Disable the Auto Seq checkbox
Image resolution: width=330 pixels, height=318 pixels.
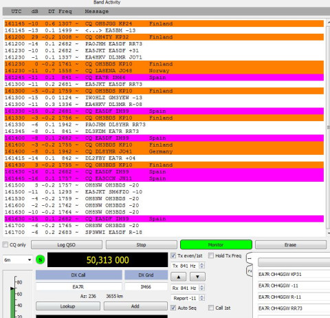[173, 308]
